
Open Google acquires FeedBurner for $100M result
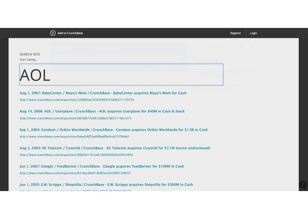pyautogui.click(x=102, y=166)
